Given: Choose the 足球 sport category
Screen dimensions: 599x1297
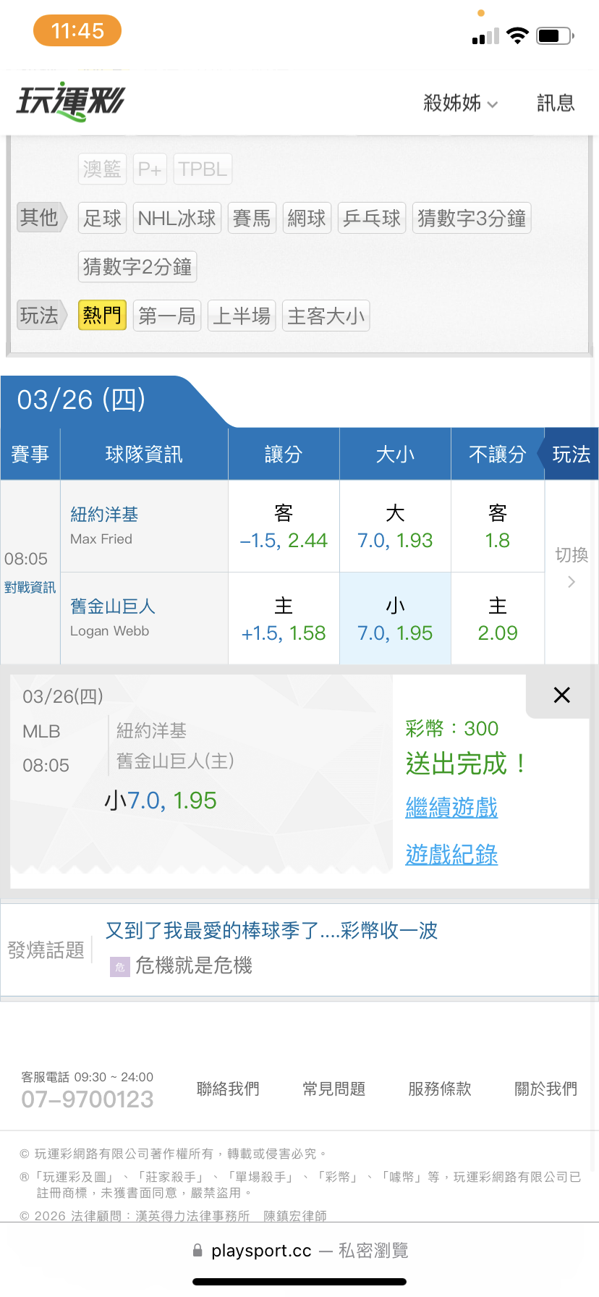Looking at the screenshot, I should pyautogui.click(x=102, y=218).
